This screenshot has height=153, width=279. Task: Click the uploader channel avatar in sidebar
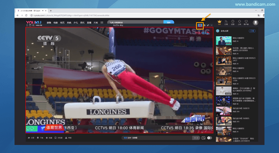coord(217,31)
